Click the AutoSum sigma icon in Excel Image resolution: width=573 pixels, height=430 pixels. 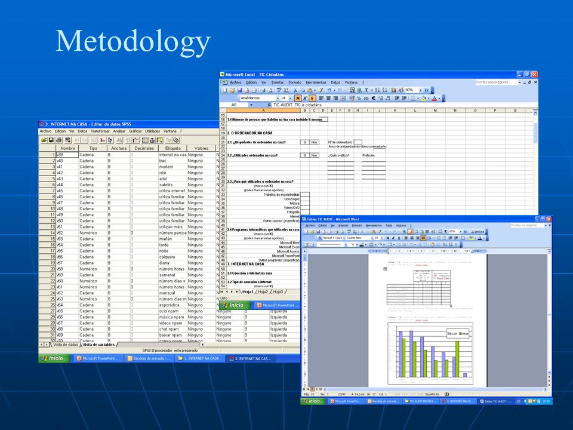366,90
